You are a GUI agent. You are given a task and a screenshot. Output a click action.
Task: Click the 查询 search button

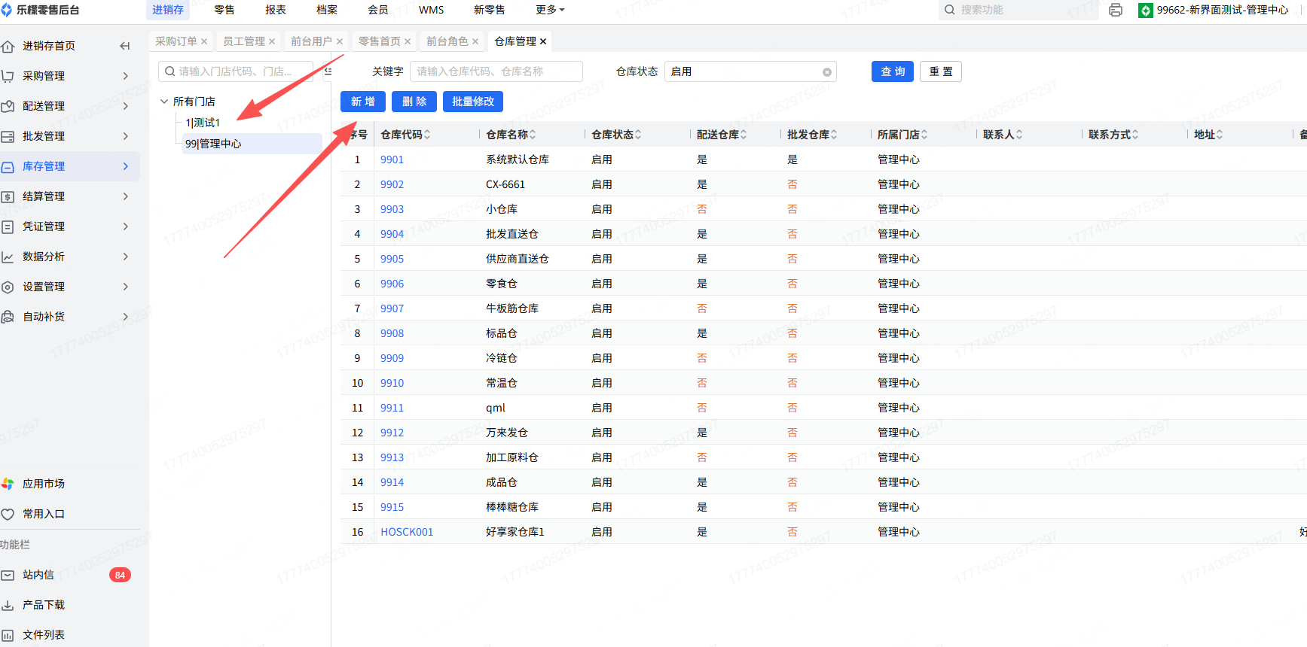[x=893, y=71]
